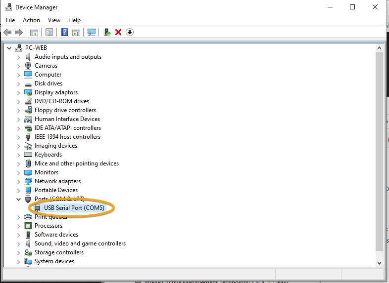Toggle the console tree toolbar icon
Image resolution: width=389 pixels, height=283 pixels.
pos(34,32)
